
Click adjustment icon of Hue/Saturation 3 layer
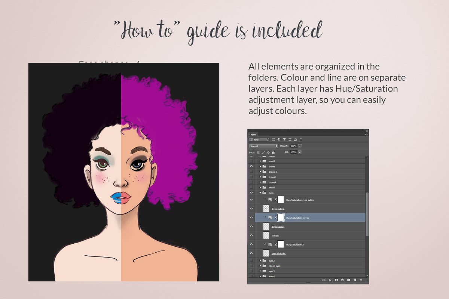pyautogui.click(x=270, y=244)
